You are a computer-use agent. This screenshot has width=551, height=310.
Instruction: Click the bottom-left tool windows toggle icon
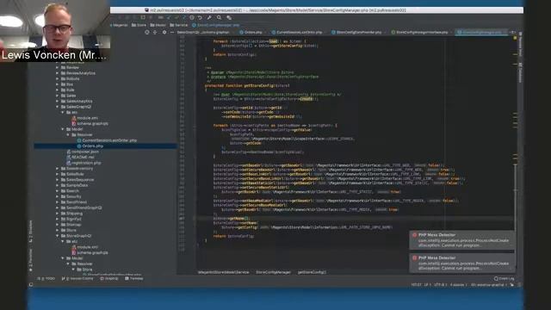point(31,284)
